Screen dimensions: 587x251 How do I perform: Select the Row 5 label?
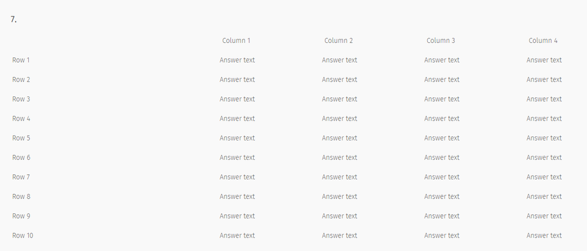tap(21, 138)
